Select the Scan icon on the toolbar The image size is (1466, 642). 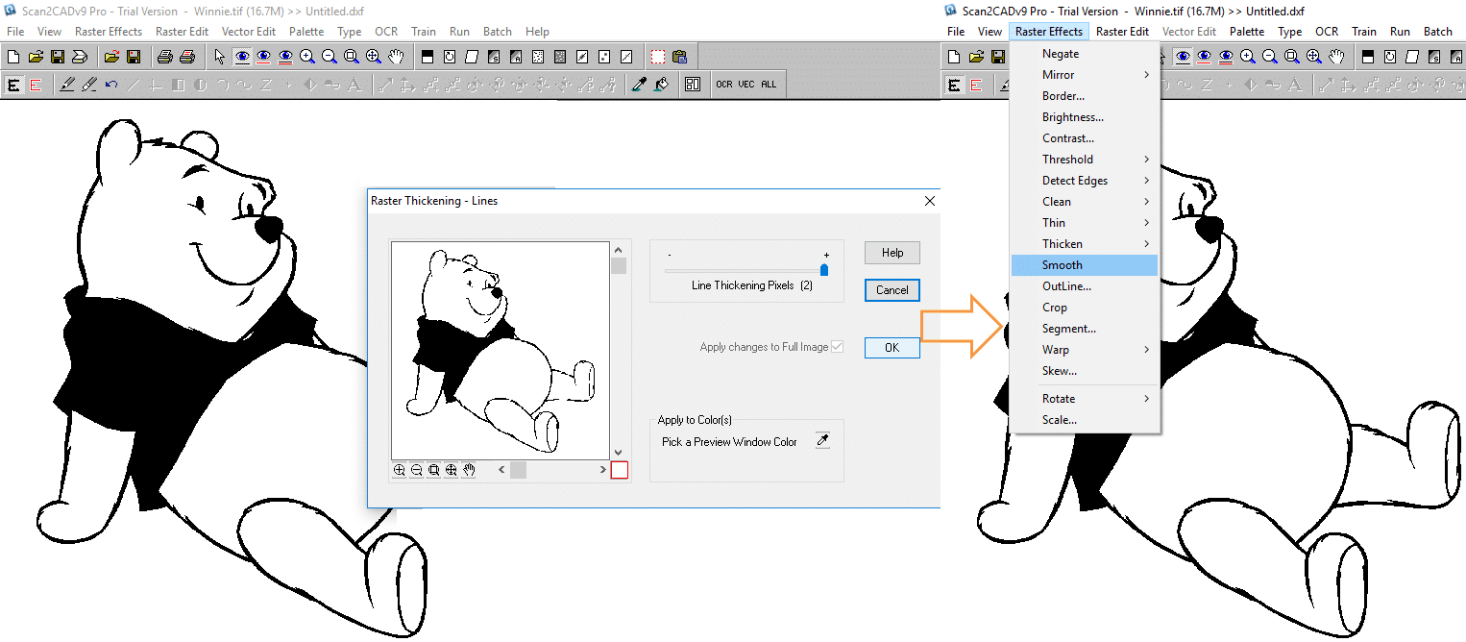[80, 56]
